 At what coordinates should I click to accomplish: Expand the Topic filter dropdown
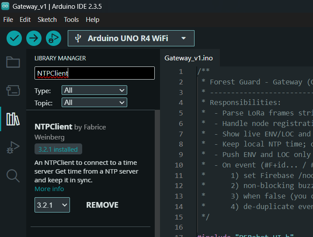(94, 102)
